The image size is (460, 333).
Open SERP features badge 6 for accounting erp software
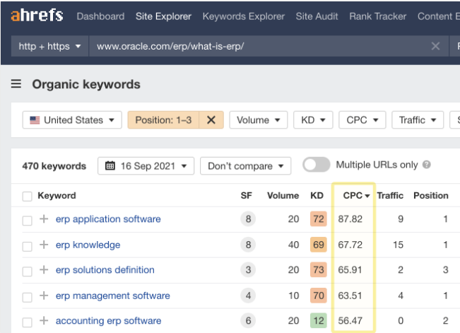(x=248, y=321)
